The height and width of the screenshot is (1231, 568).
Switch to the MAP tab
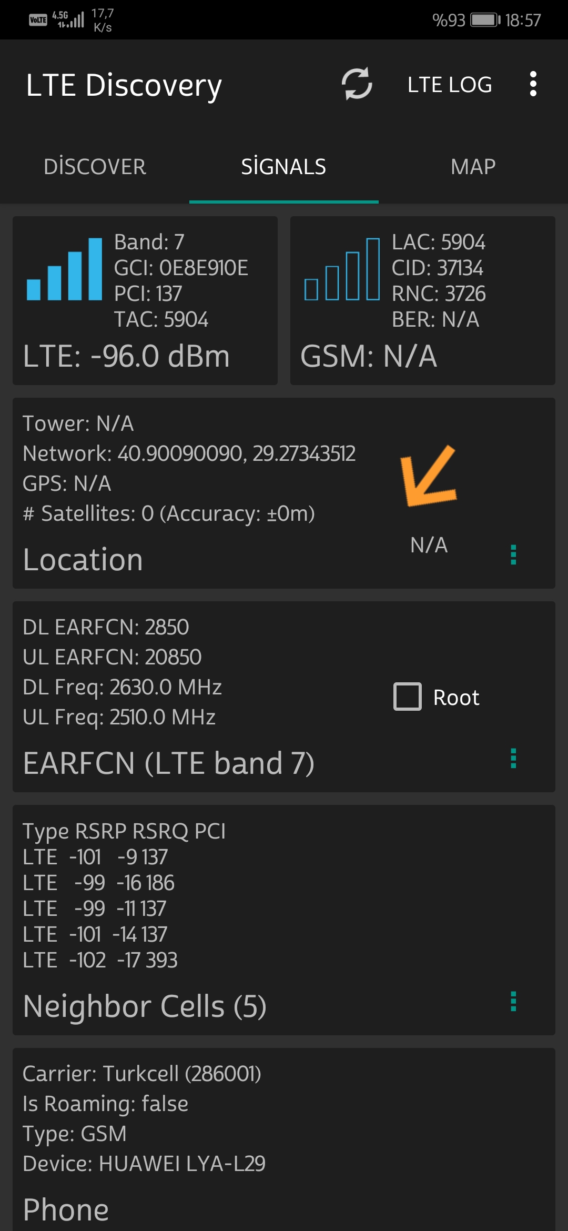[473, 167]
